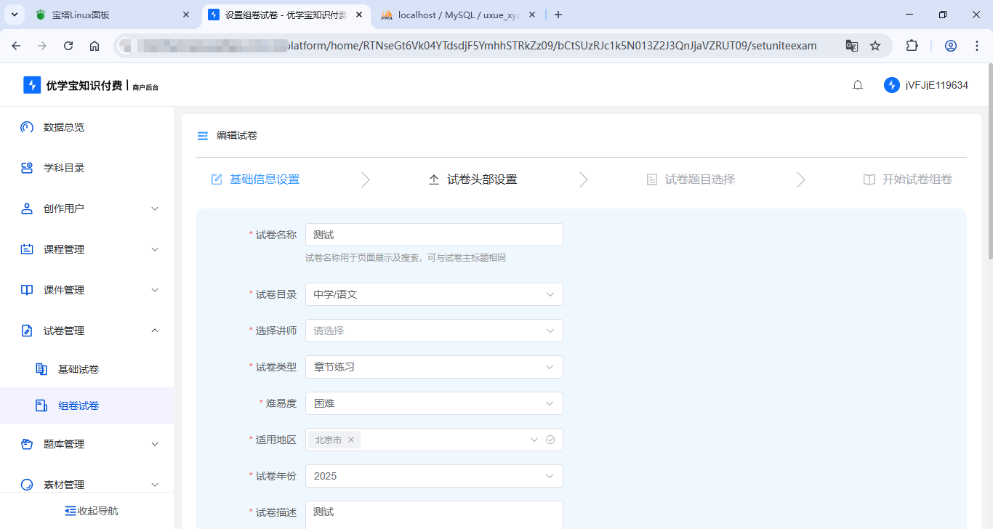Open the 选择讲师 dropdown
This screenshot has width=993, height=529.
tap(434, 331)
